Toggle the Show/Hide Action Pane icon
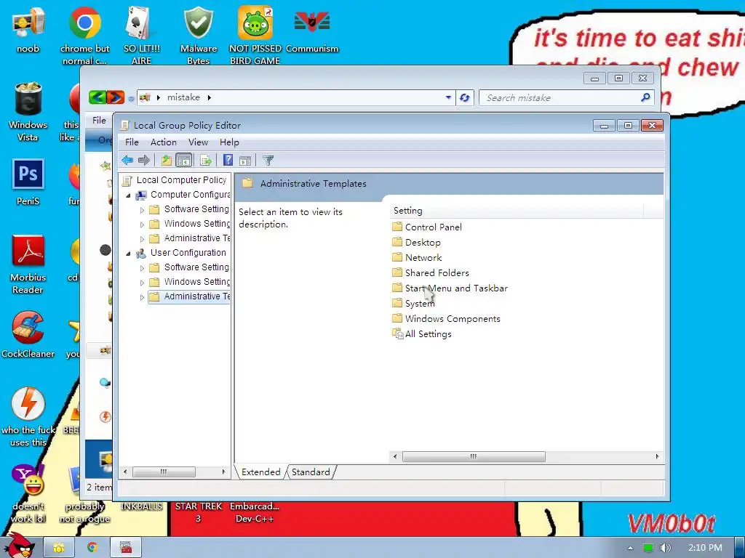745x558 pixels. click(x=245, y=161)
